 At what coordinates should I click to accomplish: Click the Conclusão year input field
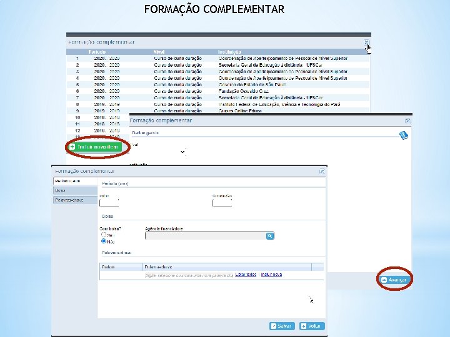click(222, 203)
